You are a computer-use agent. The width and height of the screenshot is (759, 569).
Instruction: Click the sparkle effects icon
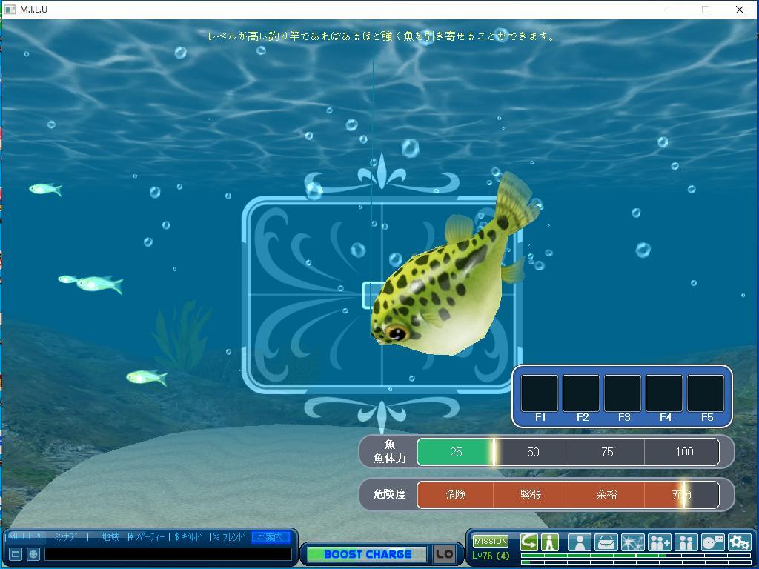click(x=632, y=543)
